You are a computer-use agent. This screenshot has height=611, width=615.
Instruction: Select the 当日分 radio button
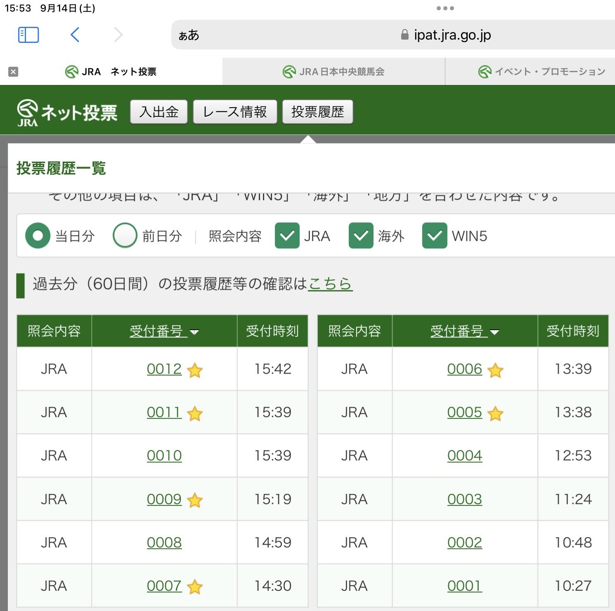38,236
